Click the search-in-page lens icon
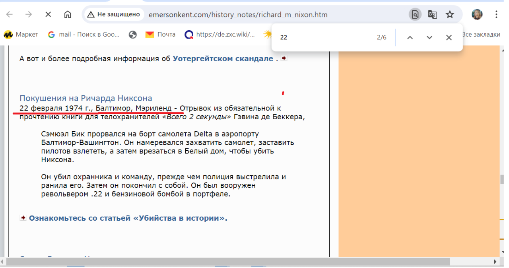Screen dimensions: 509x268 coord(415,15)
